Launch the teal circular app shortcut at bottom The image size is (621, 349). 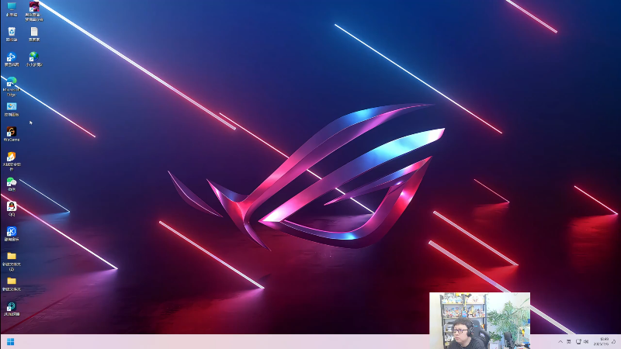12,309
